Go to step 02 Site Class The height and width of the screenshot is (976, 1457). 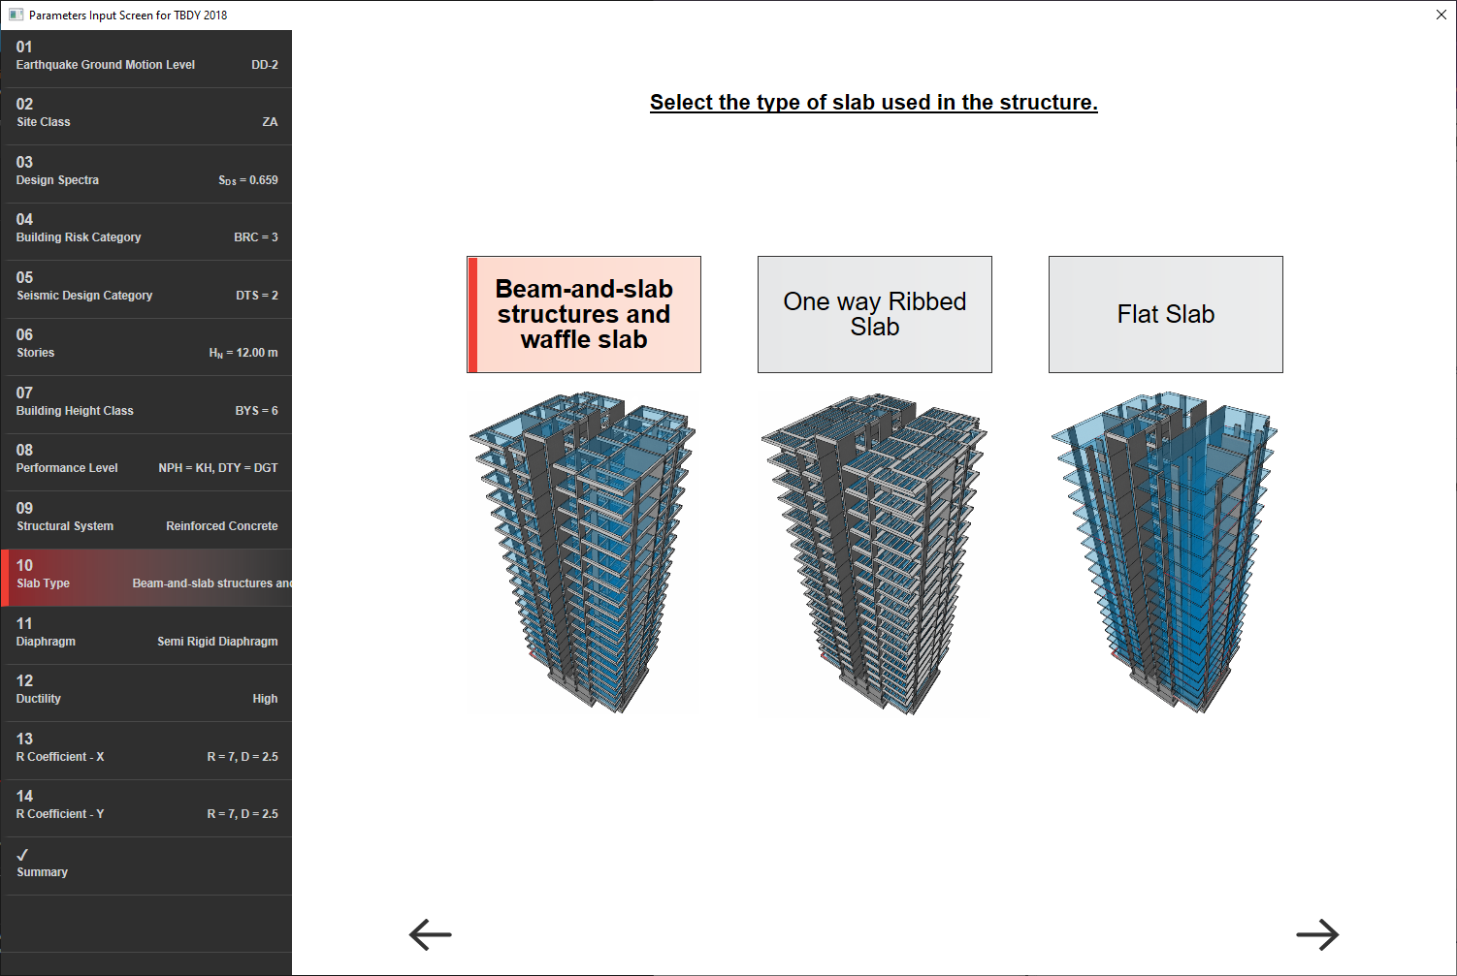(146, 113)
